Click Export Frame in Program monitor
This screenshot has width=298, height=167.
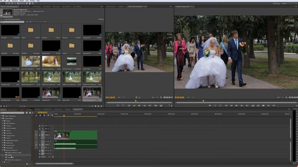point(264,106)
